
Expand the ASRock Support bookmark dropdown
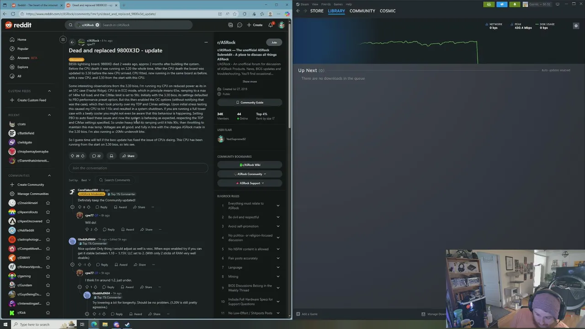(x=250, y=183)
